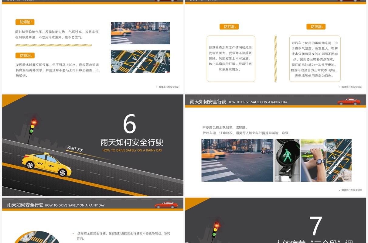Click the orange 防打滑 label

229,27
